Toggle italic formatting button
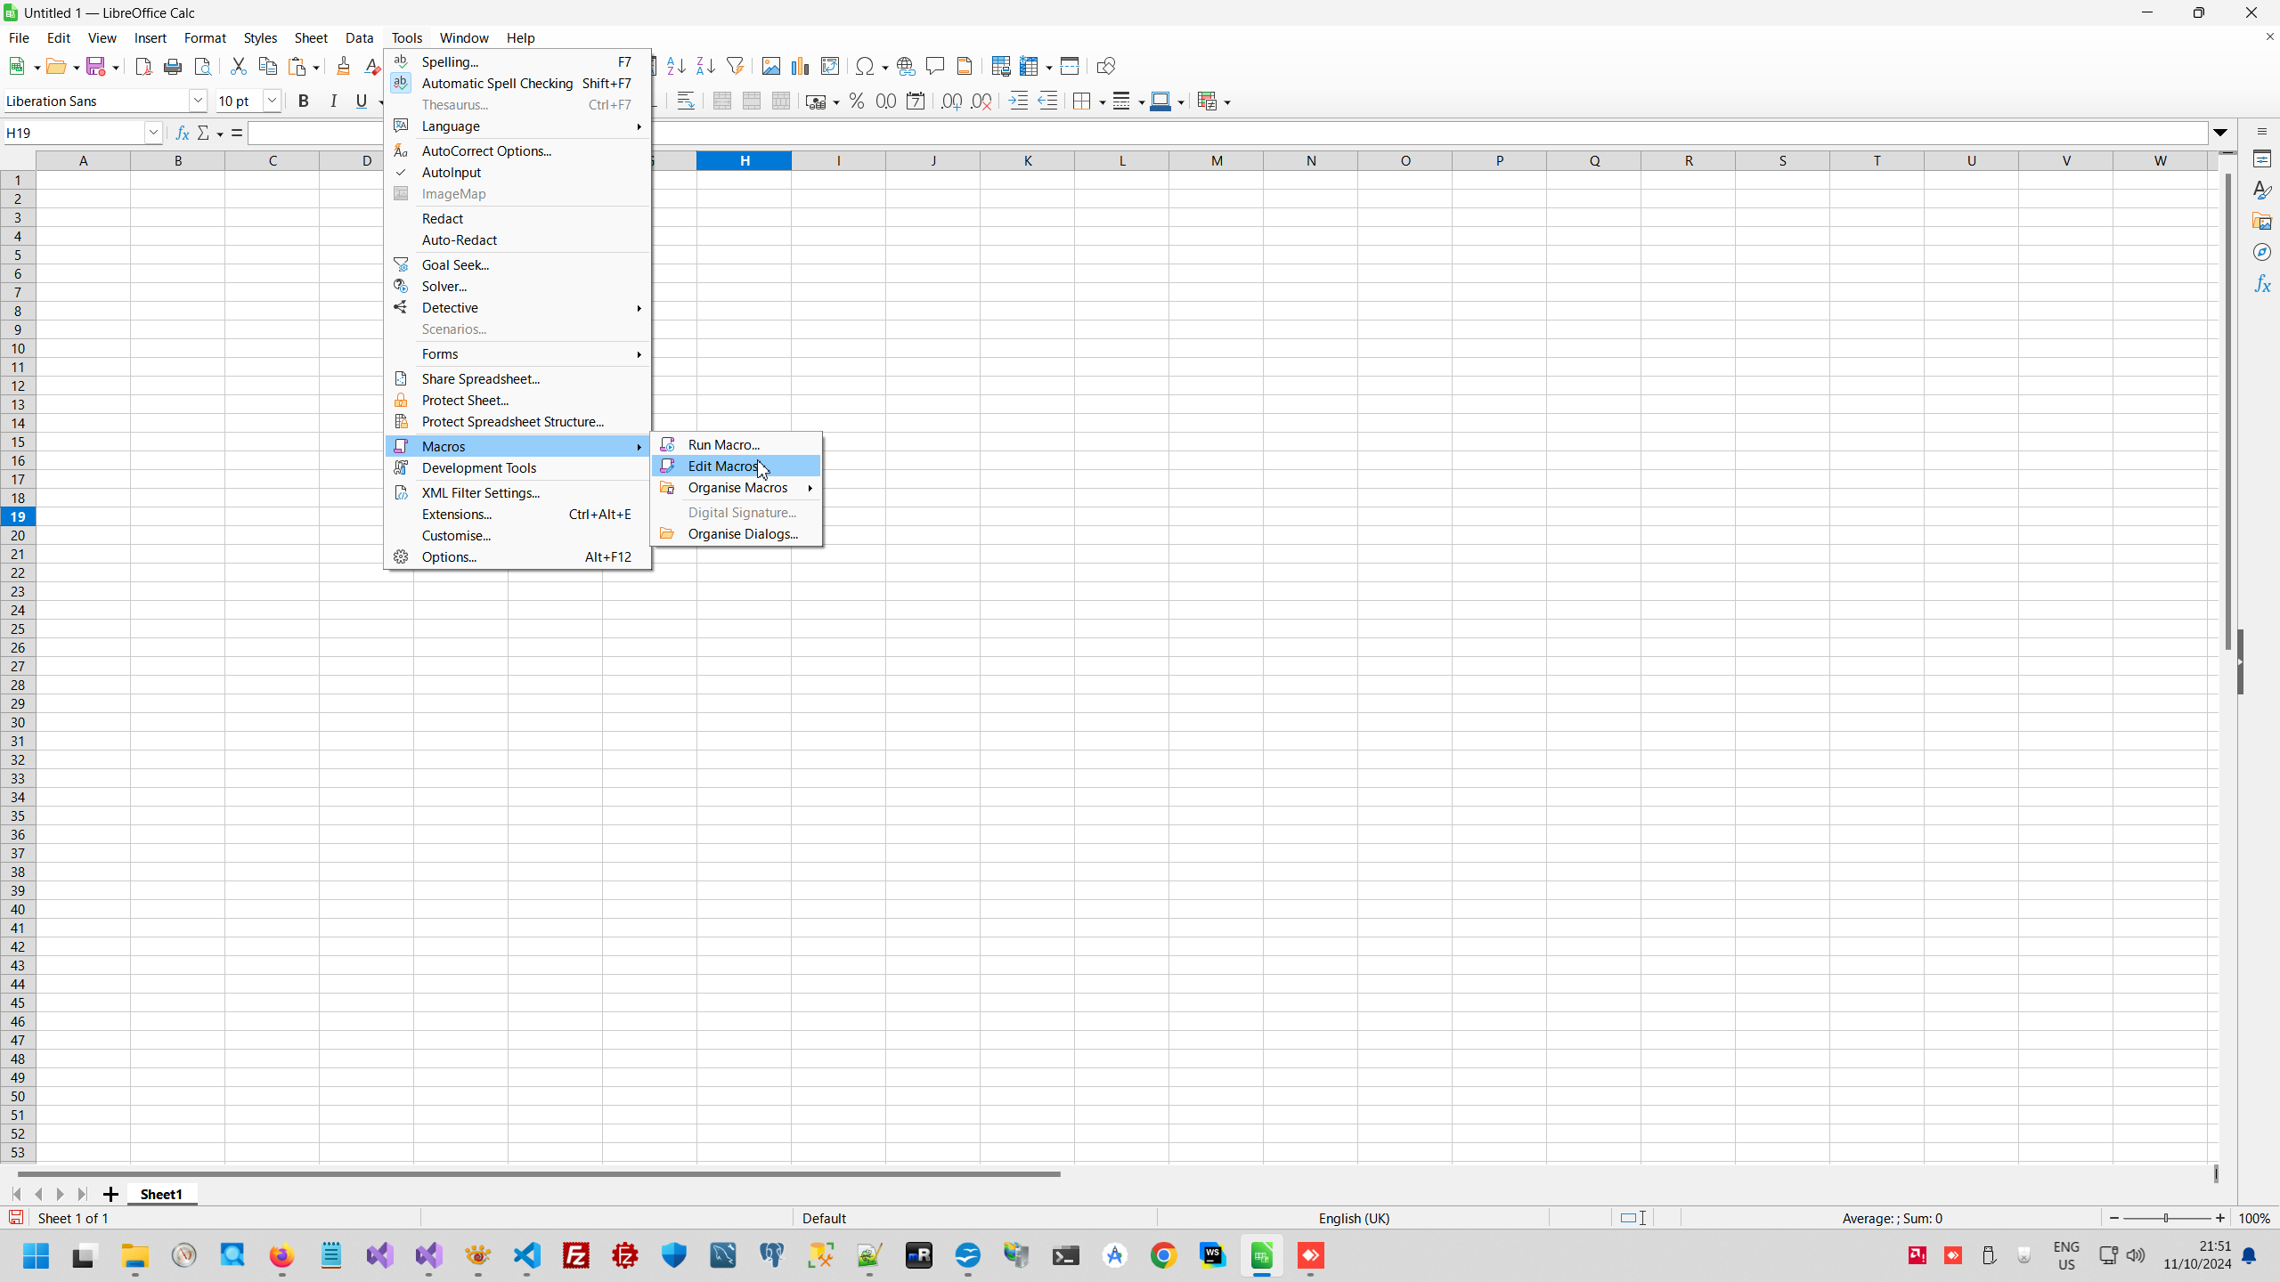Image resolution: width=2280 pixels, height=1282 pixels. [333, 101]
